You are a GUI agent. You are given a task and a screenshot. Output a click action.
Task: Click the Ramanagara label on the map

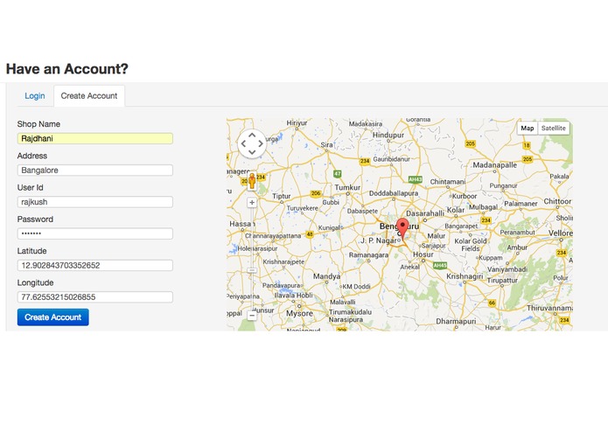pos(368,255)
